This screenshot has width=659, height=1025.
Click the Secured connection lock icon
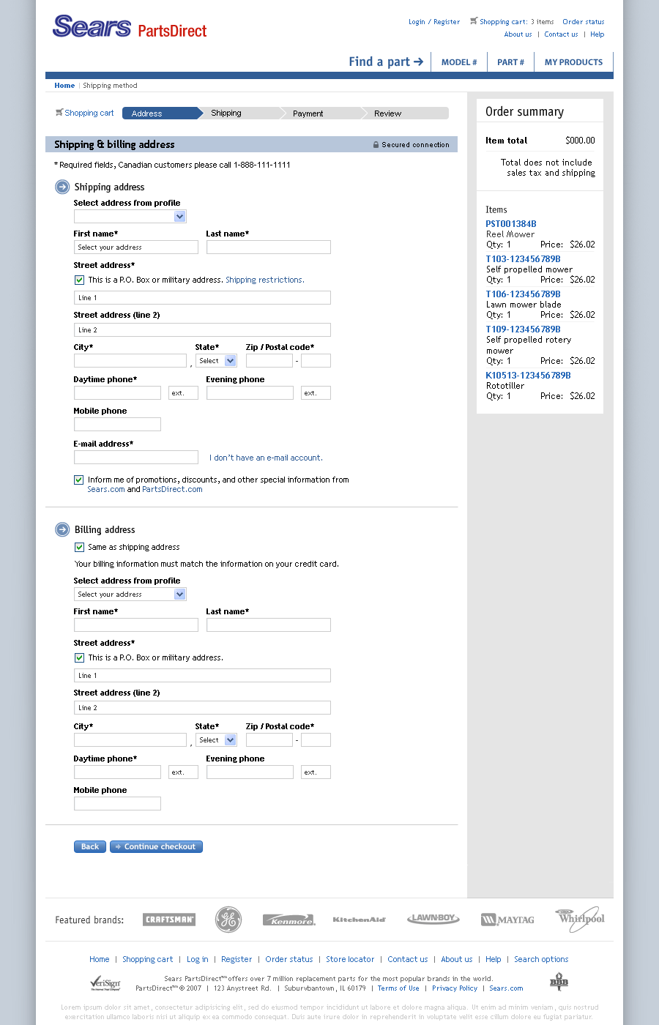point(376,145)
